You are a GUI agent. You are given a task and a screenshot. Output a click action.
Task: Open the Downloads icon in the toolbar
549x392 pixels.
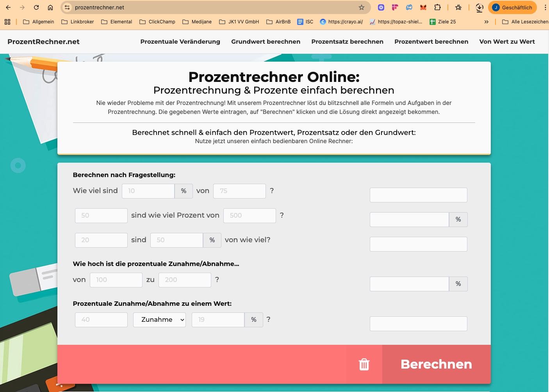click(x=479, y=7)
